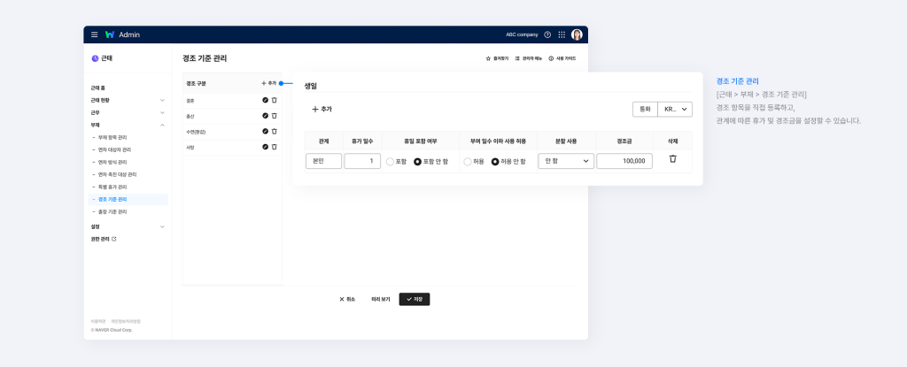Select the 포함 radio button
Screen dimensions: 907x367
[x=390, y=162]
